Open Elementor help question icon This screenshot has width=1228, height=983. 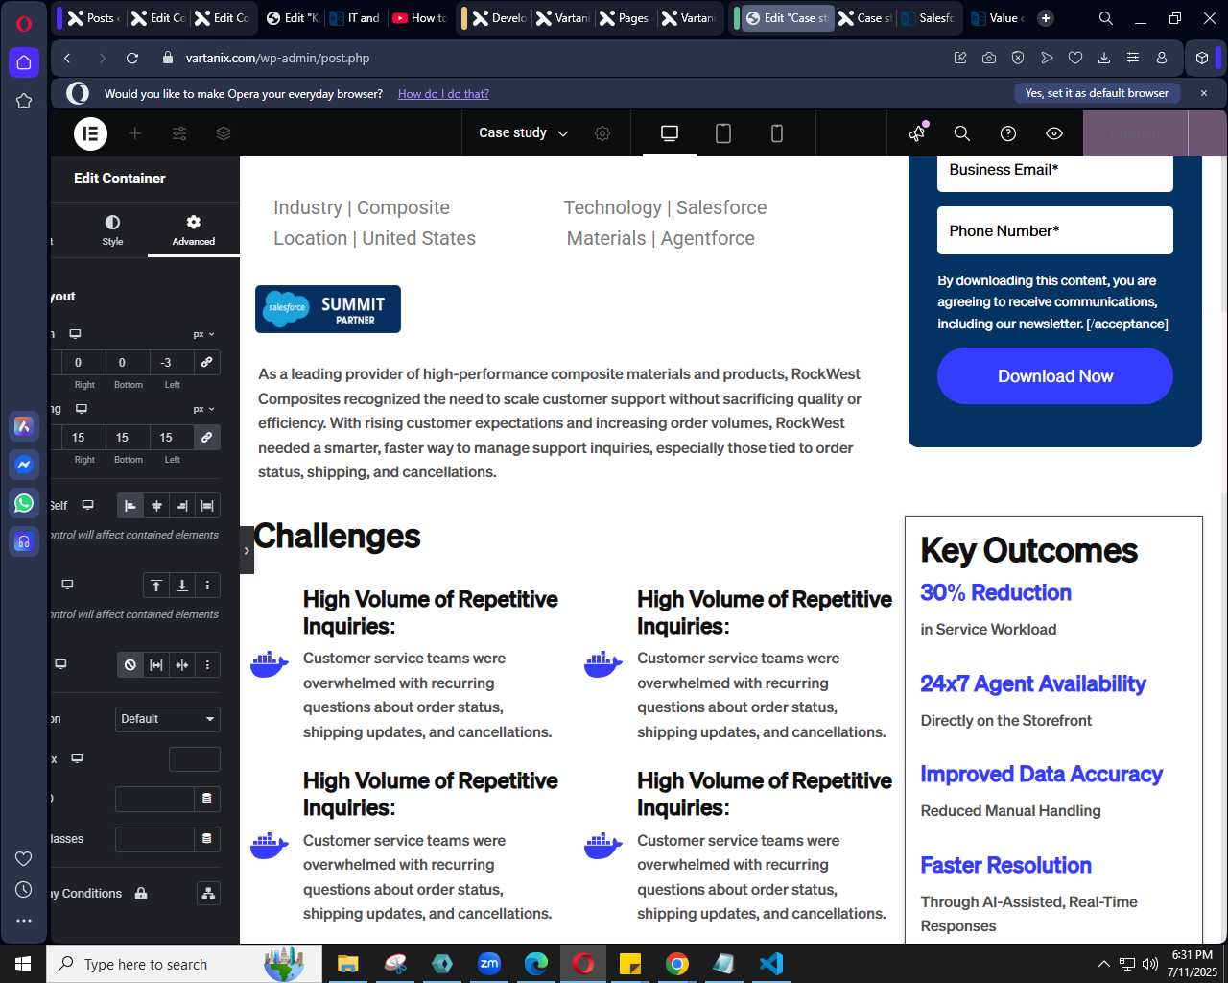(x=1008, y=133)
